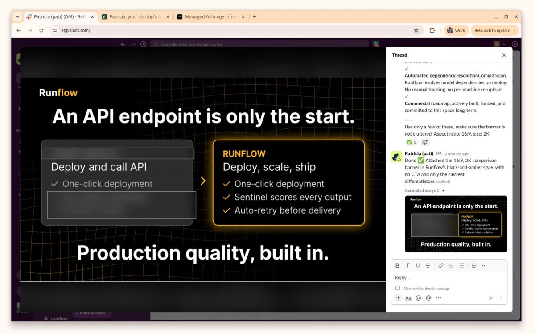Bookmark this page with the star
The width and height of the screenshot is (535, 334).
[x=416, y=30]
